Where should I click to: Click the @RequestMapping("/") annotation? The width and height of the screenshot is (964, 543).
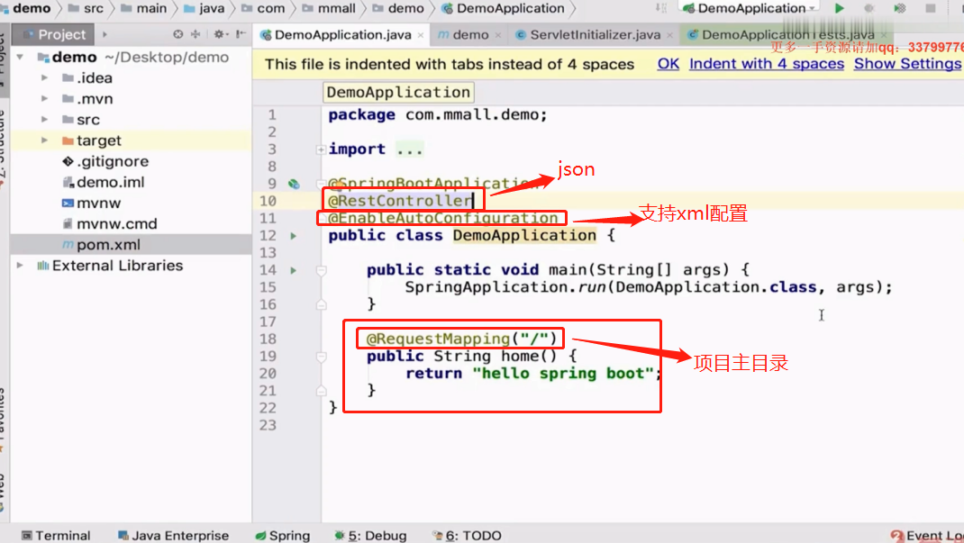tap(461, 339)
